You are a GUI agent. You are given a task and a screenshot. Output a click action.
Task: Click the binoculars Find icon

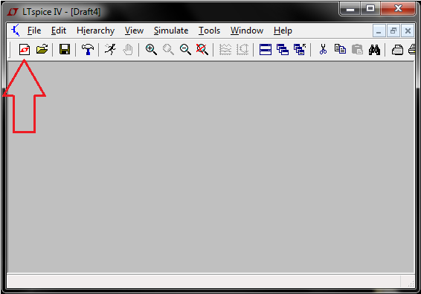tap(374, 50)
